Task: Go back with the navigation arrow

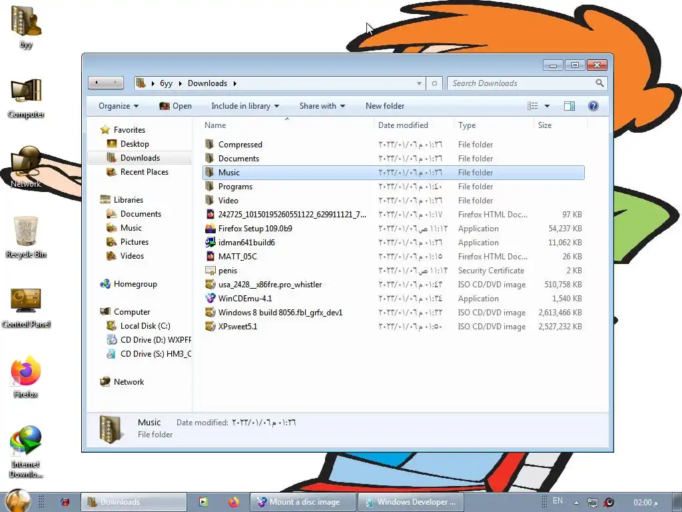Action: (97, 82)
